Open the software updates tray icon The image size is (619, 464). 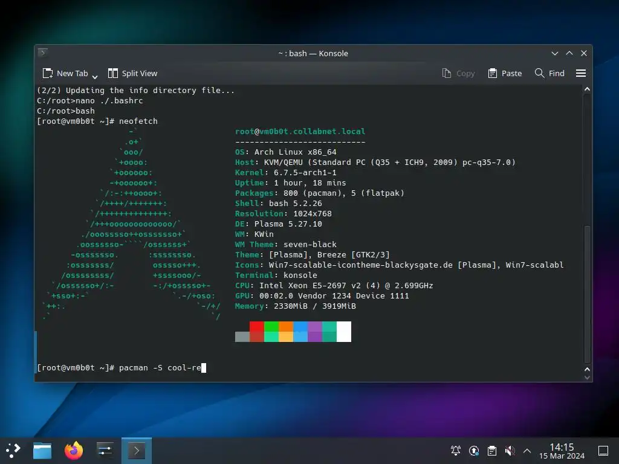click(474, 450)
